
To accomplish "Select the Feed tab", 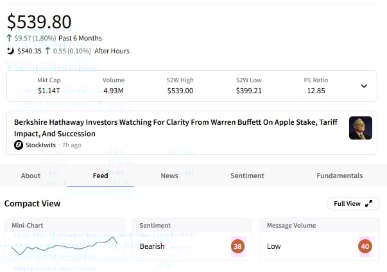I will (x=101, y=176).
